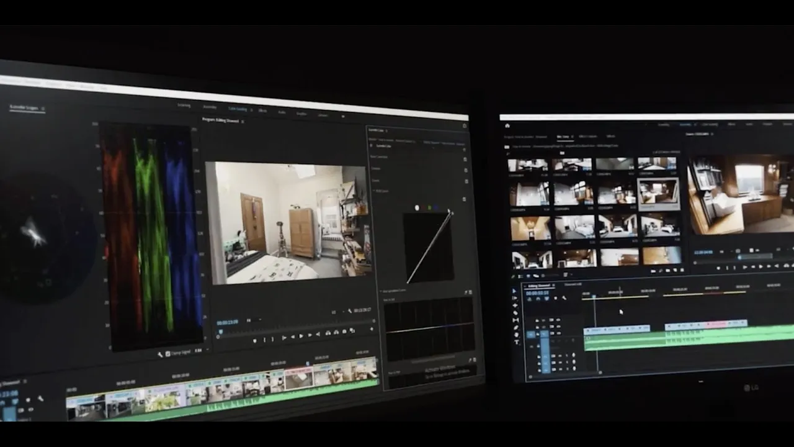Click the top control point on RGB curve
The height and width of the screenshot is (447, 794).
pyautogui.click(x=450, y=213)
